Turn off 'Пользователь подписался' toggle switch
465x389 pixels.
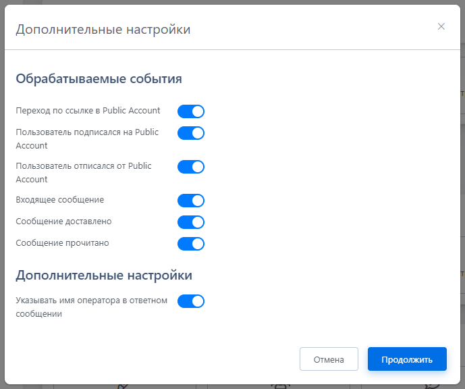(191, 133)
